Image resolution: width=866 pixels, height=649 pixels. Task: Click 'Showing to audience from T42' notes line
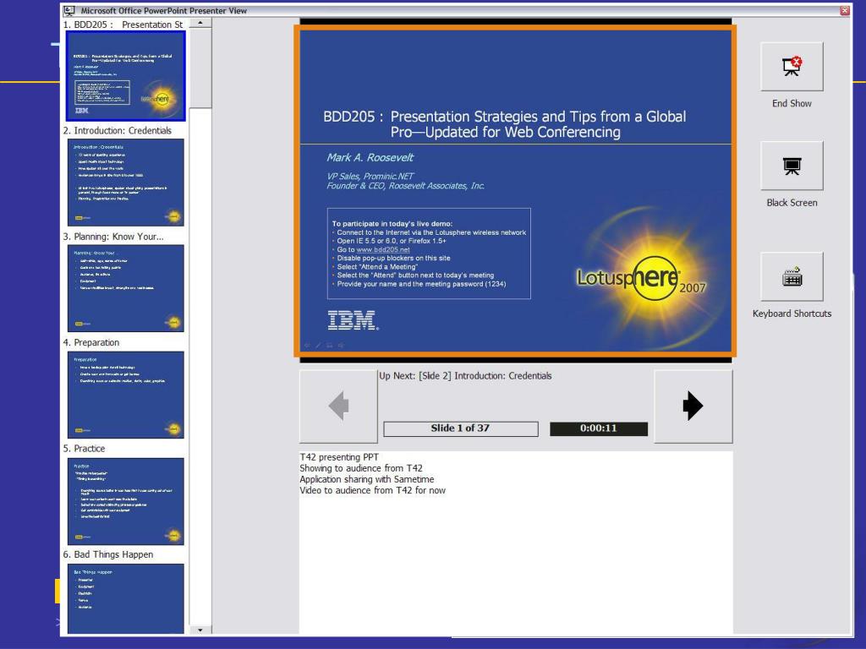[x=360, y=468]
